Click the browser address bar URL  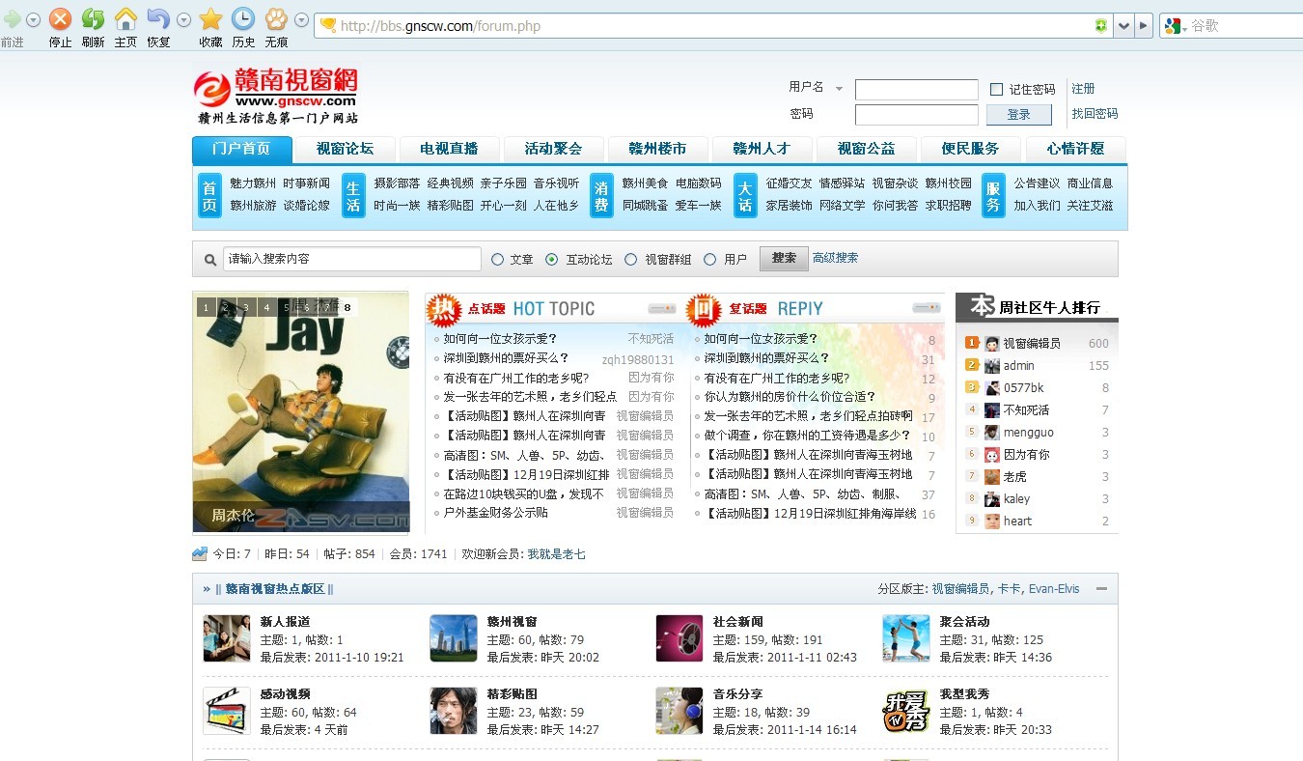pyautogui.click(x=440, y=26)
